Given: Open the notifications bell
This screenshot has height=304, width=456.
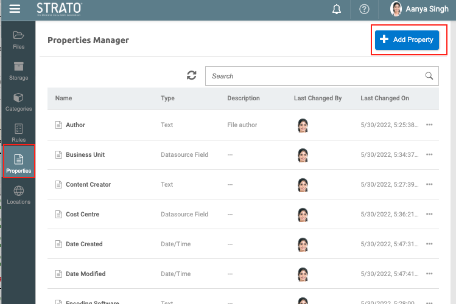Looking at the screenshot, I should click(337, 9).
